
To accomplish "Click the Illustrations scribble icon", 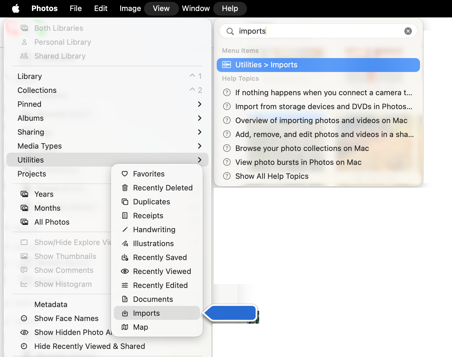I will click(x=125, y=244).
